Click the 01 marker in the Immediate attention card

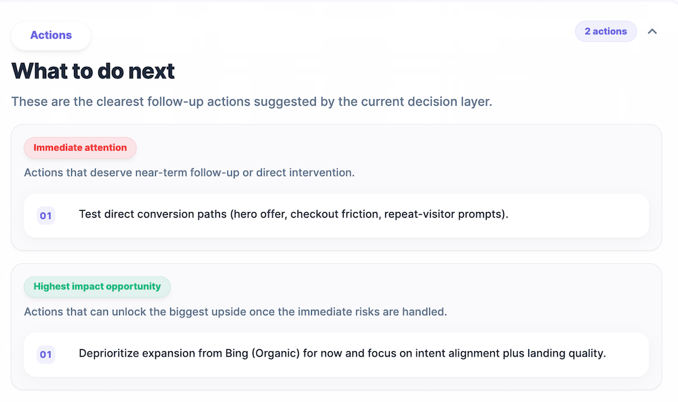pyautogui.click(x=46, y=215)
